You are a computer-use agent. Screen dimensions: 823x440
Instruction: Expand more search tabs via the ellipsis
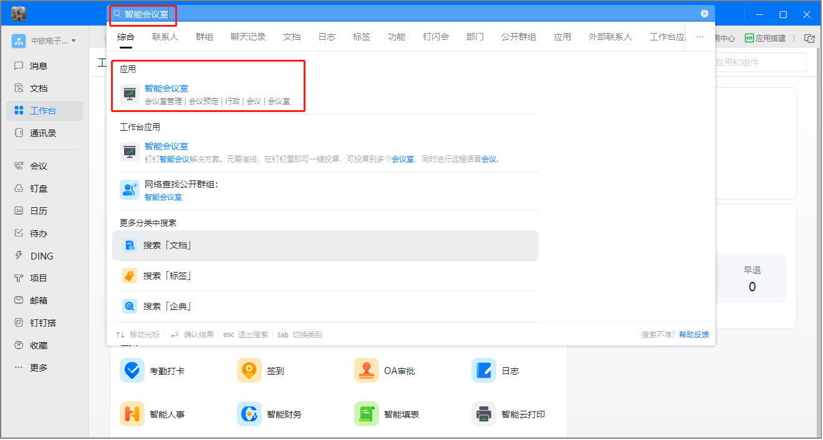700,37
